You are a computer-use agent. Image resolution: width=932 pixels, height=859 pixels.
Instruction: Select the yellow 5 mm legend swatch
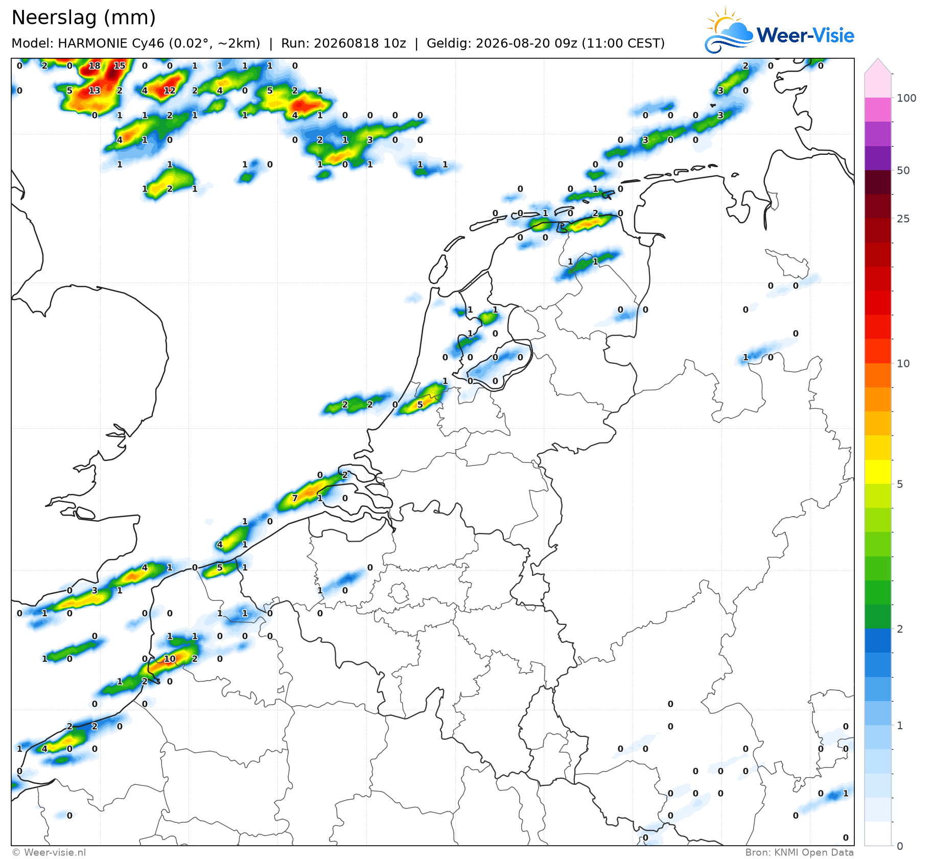(878, 472)
